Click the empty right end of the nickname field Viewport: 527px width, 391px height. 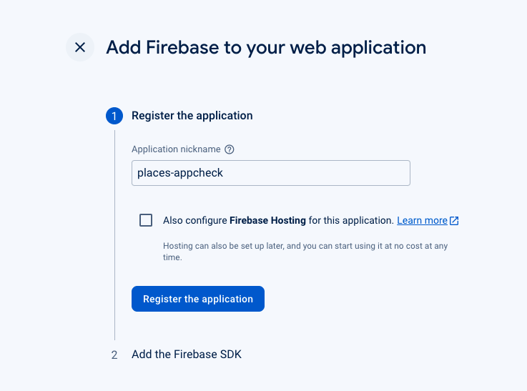point(372,173)
